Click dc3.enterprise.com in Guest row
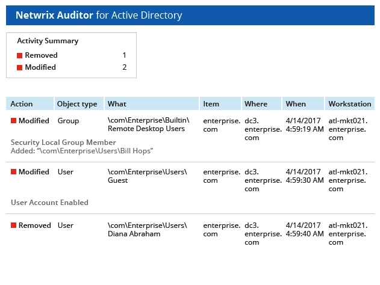 [263, 180]
